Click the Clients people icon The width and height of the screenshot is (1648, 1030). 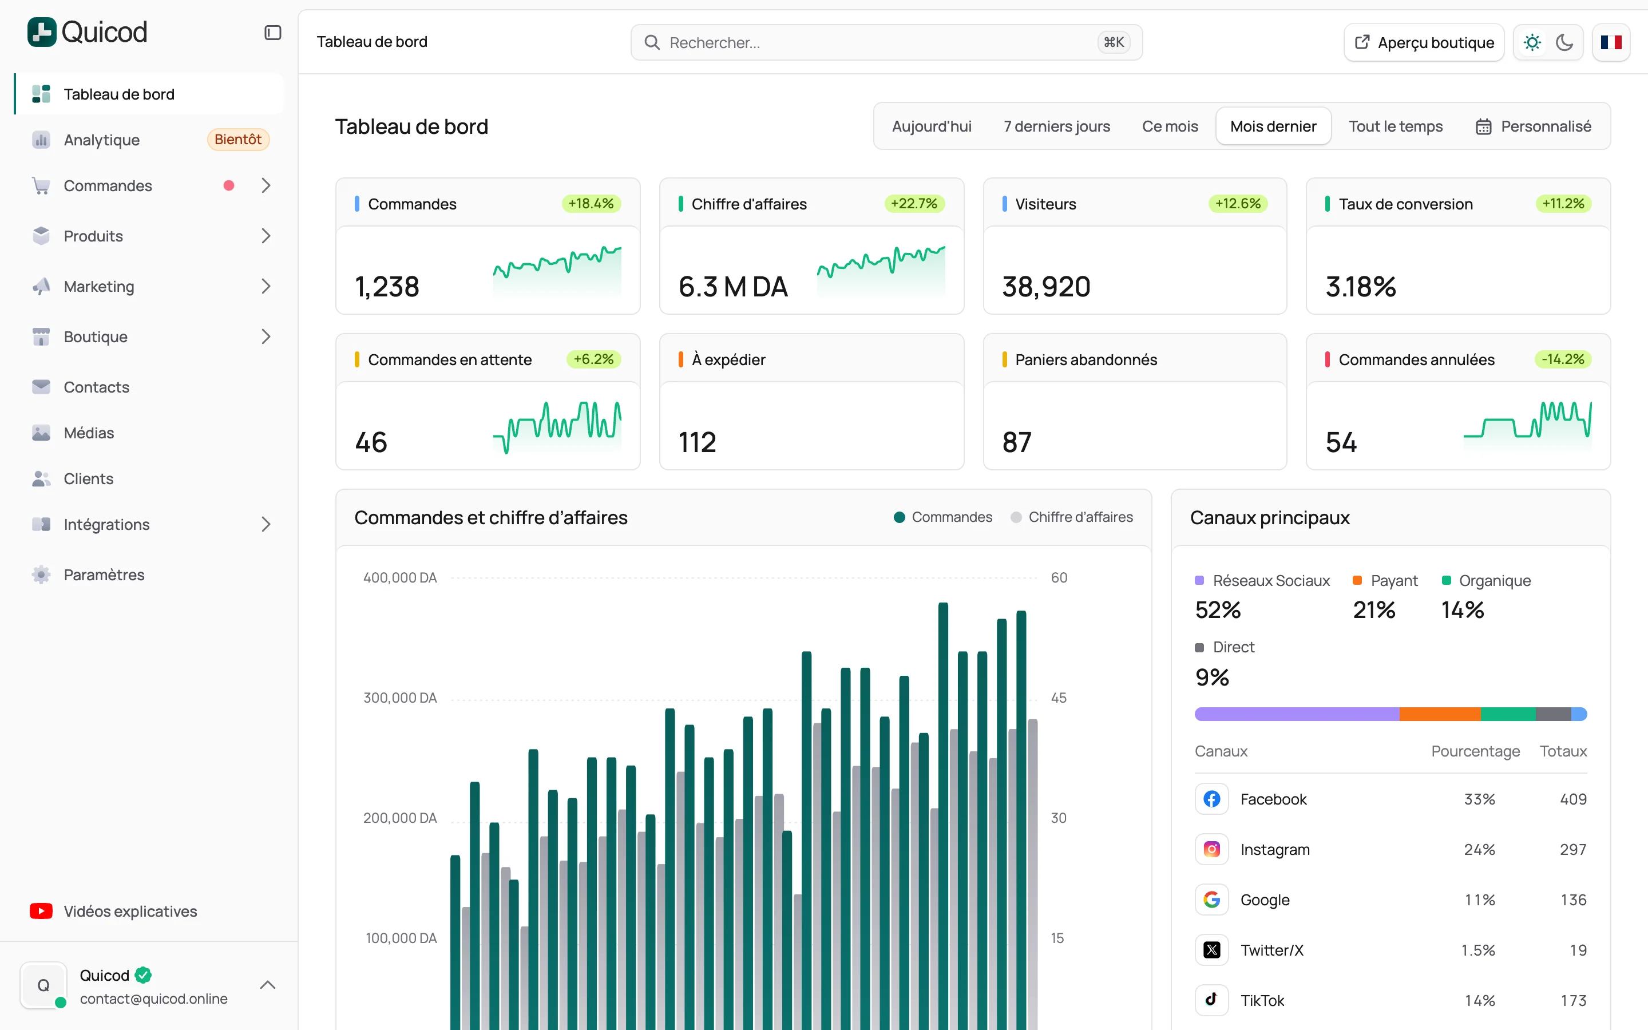(42, 478)
